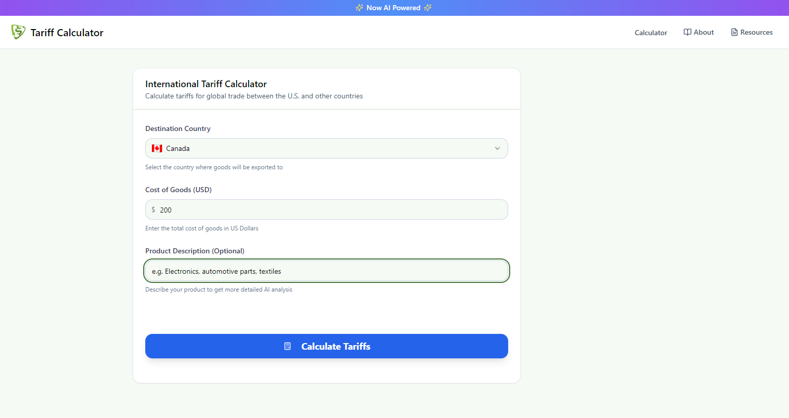Viewport: 789px width, 418px height.
Task: Click the Destination Country label
Action: click(x=178, y=128)
